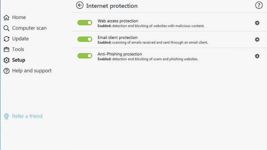The image size is (267, 150).
Task: Open Email client protection gear settings
Action: tap(257, 39)
